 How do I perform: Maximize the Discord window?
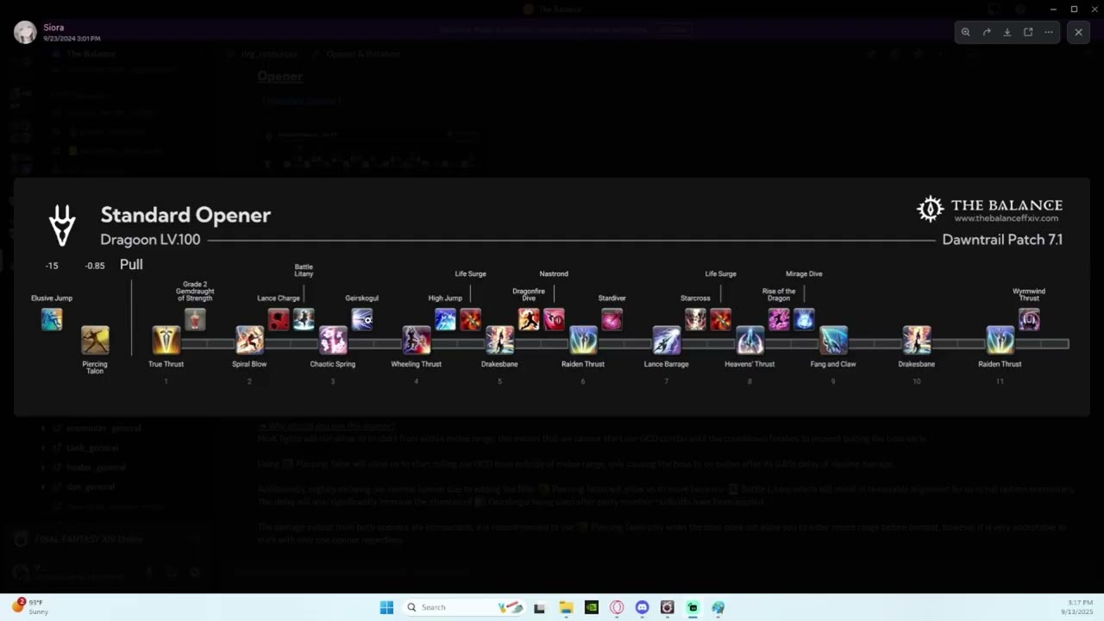1074,9
